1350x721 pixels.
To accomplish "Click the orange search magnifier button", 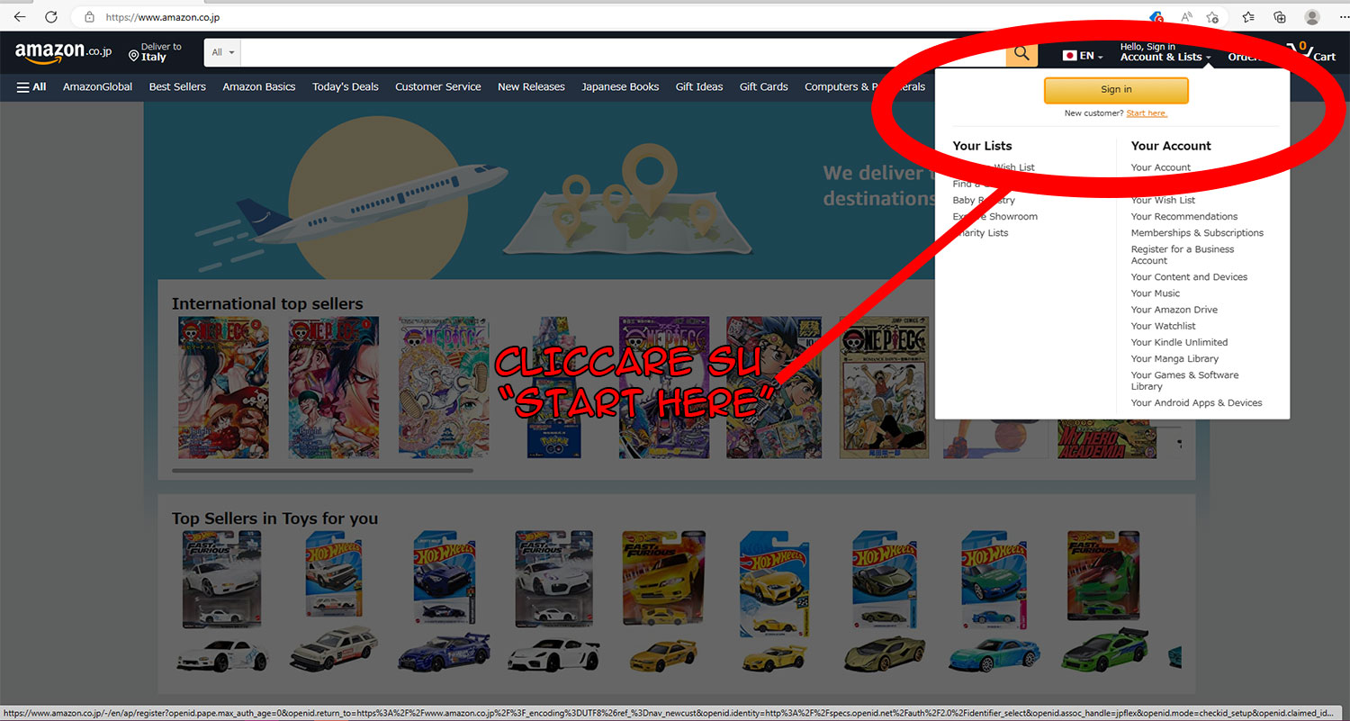I will pos(1021,53).
